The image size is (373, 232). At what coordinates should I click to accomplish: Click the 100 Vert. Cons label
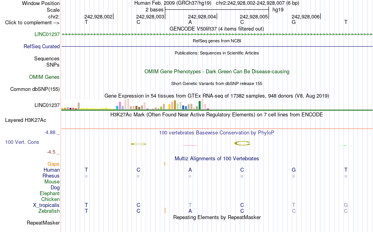(22, 142)
